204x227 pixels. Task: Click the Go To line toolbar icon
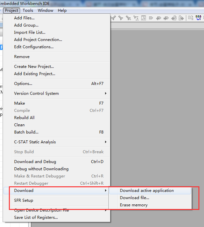(144, 18)
